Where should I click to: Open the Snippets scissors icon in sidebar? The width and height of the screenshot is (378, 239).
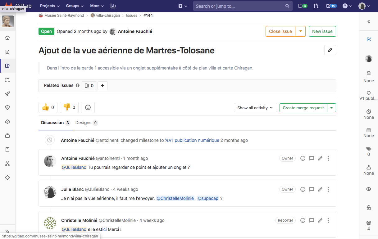[x=7, y=164]
